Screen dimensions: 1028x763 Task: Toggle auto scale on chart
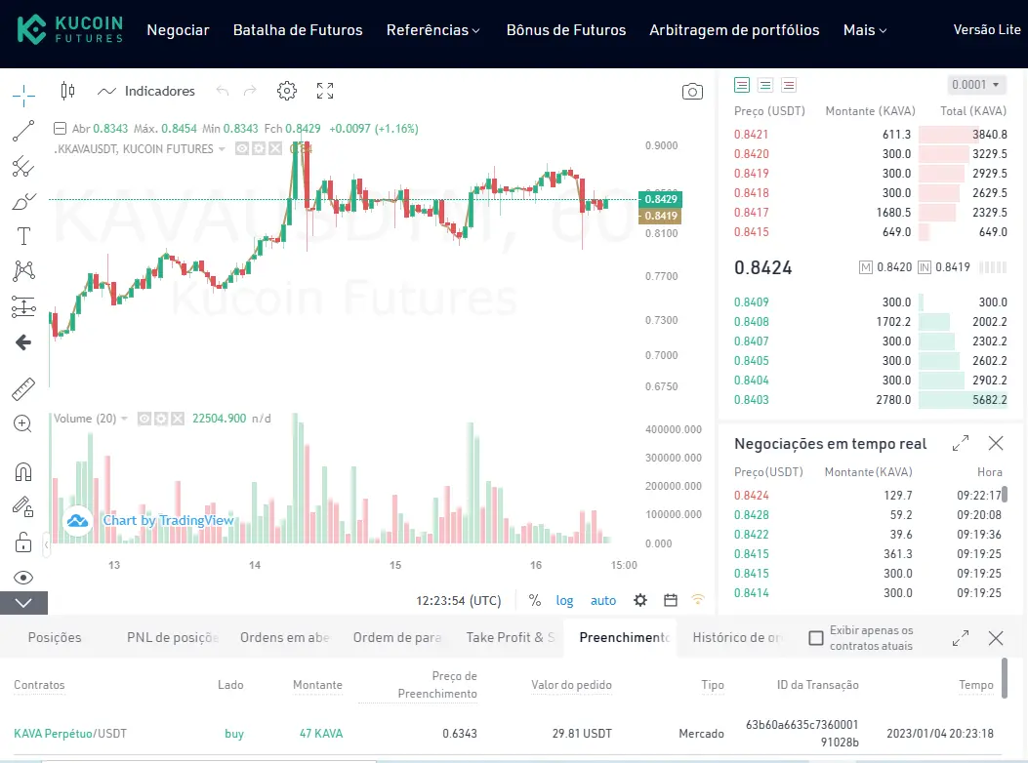click(603, 600)
